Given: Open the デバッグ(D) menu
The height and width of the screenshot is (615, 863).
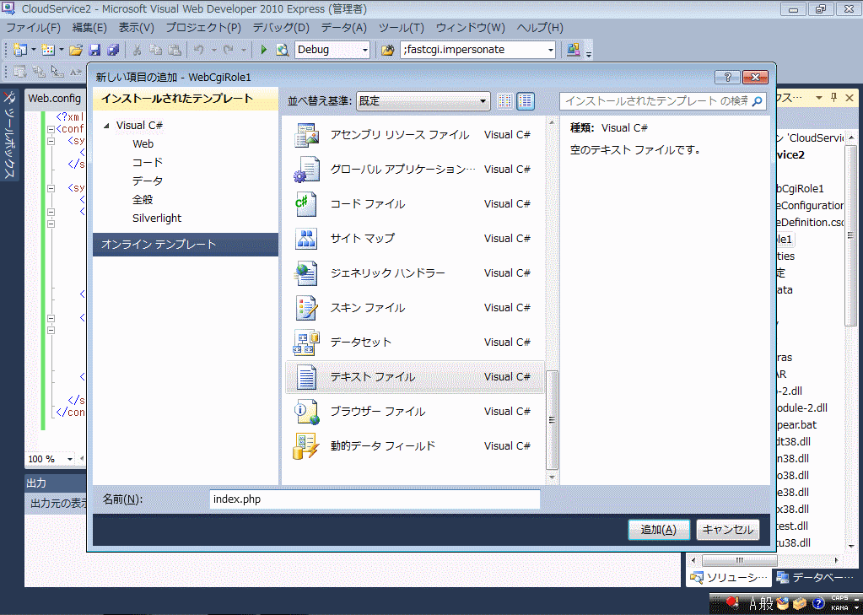Looking at the screenshot, I should pos(281,28).
